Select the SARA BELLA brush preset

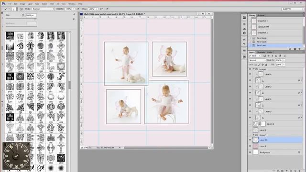point(10,118)
